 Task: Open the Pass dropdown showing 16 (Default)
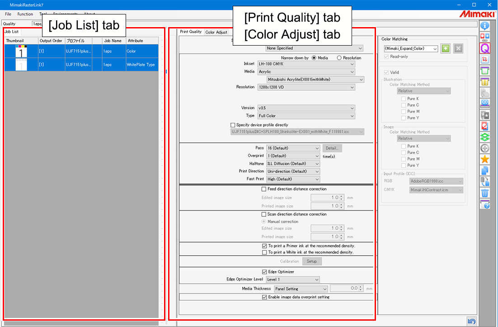293,148
